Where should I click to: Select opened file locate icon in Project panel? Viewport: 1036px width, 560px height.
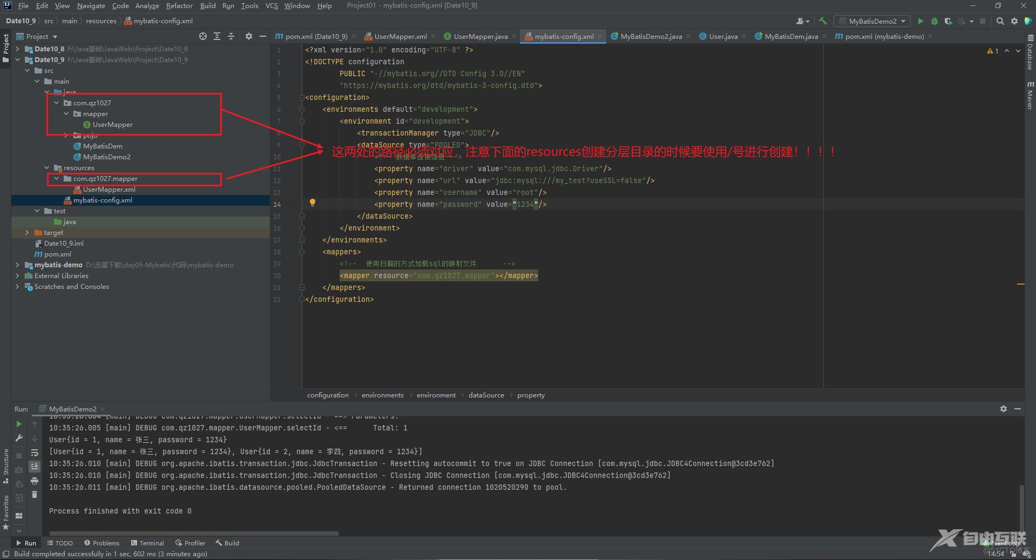[x=203, y=36]
